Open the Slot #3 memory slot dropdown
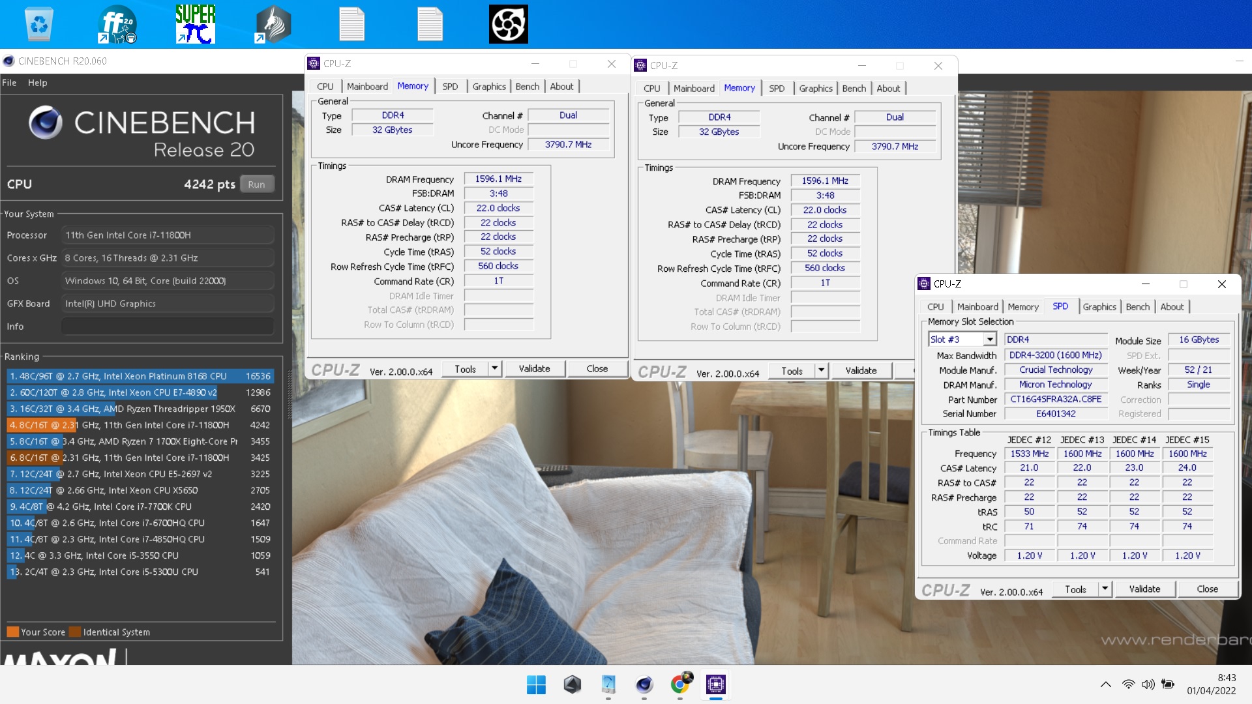1252x704 pixels. 962,340
